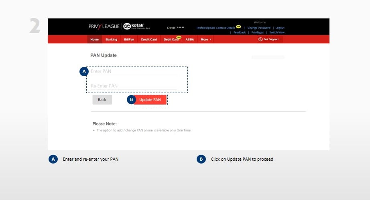This screenshot has width=370, height=200.
Task: Open the Banking menu
Action: coord(111,40)
